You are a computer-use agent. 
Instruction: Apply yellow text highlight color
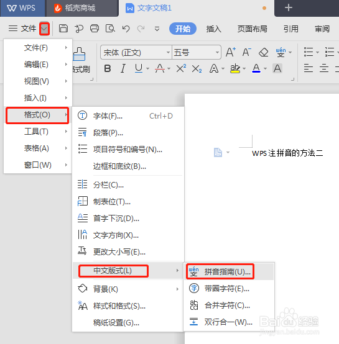[235, 68]
